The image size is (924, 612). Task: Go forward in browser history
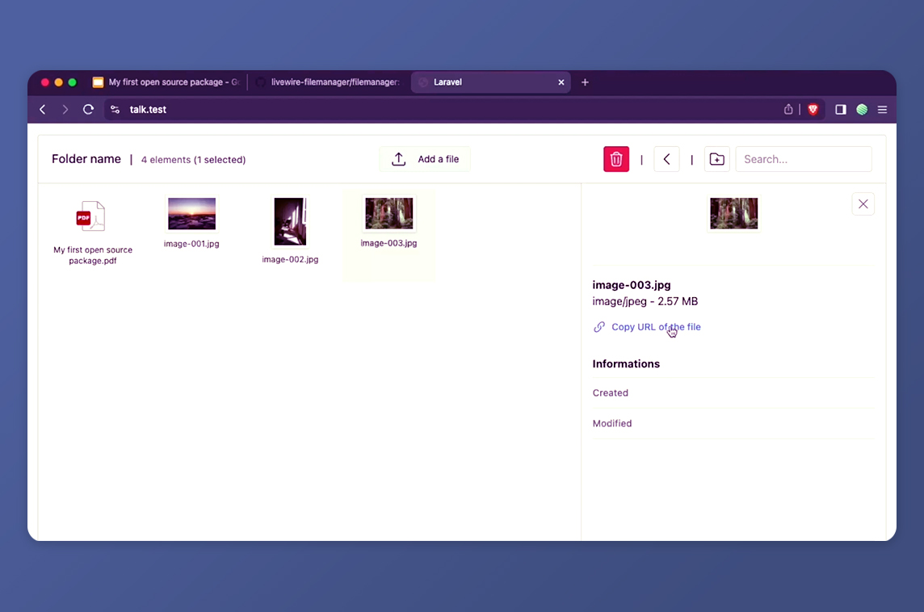pyautogui.click(x=65, y=110)
